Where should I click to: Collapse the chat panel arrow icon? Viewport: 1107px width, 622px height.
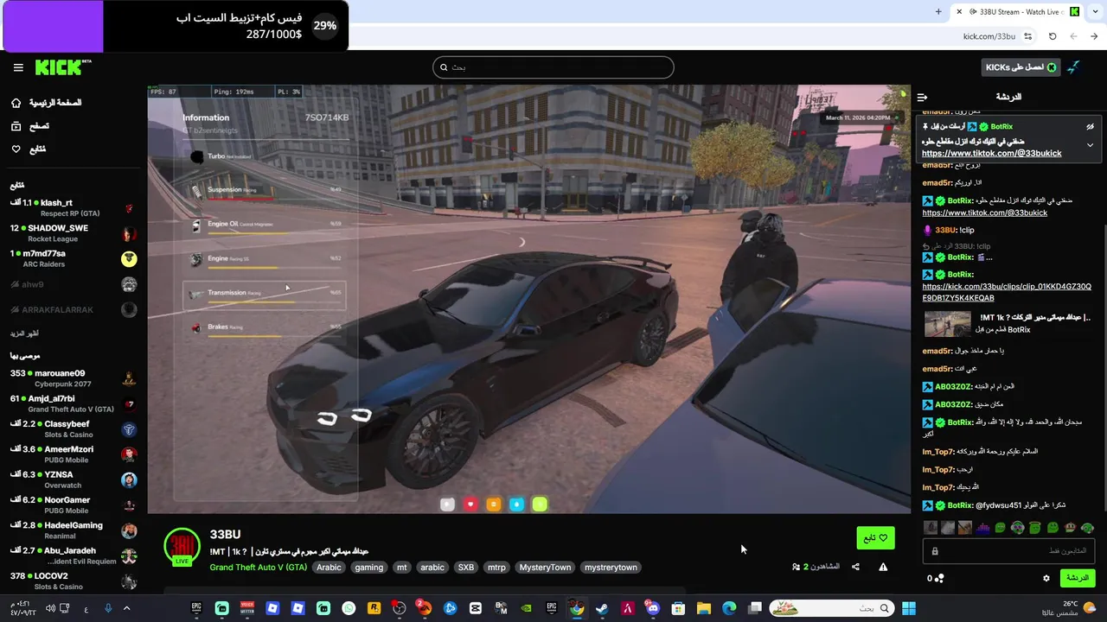pos(922,97)
